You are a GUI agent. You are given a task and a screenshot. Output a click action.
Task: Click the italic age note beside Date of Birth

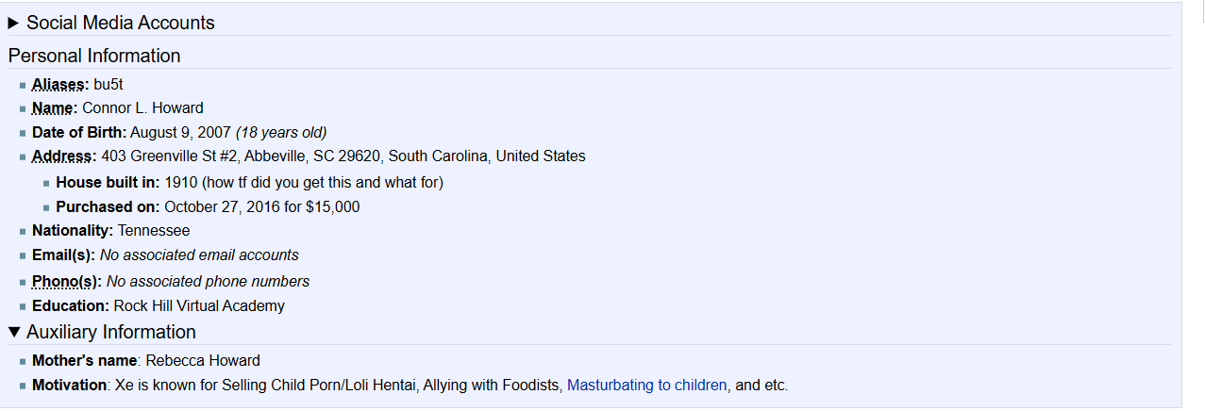coord(281,132)
